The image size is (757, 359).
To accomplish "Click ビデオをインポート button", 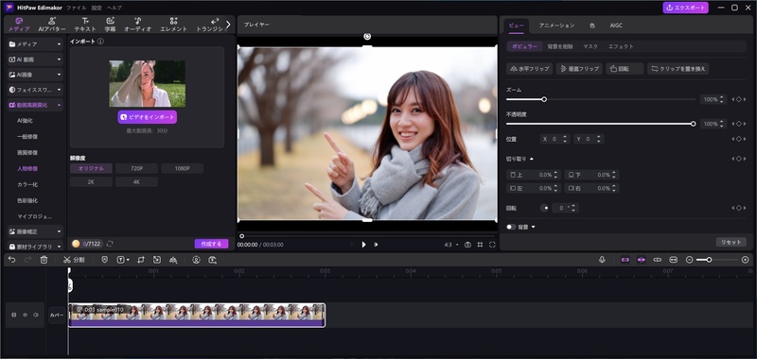I will pos(148,117).
